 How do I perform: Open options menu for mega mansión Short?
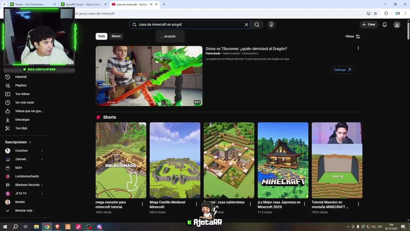(142, 204)
